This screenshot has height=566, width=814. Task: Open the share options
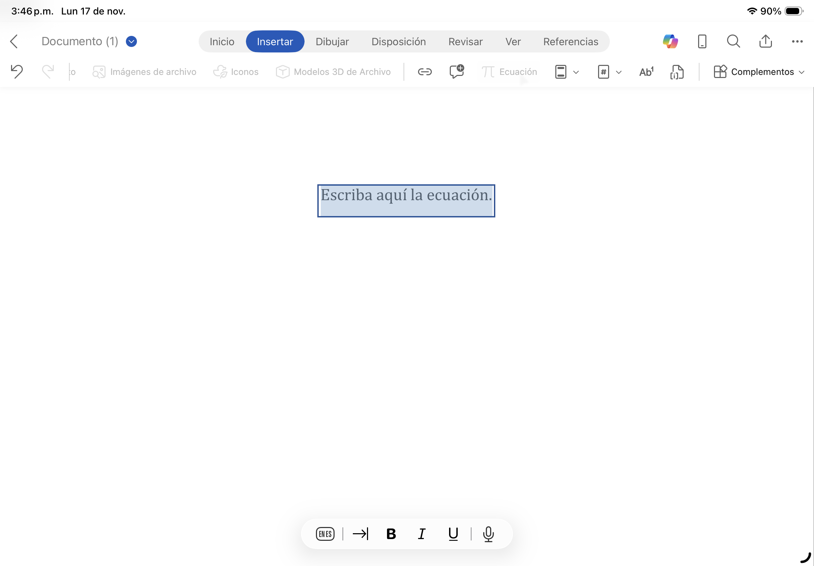[x=766, y=41]
